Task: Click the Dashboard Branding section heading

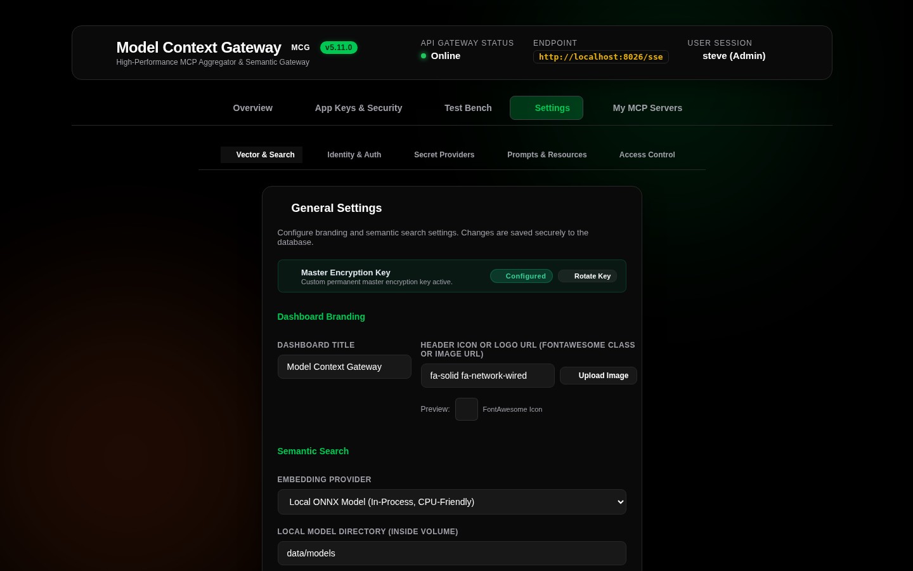Action: coord(321,317)
